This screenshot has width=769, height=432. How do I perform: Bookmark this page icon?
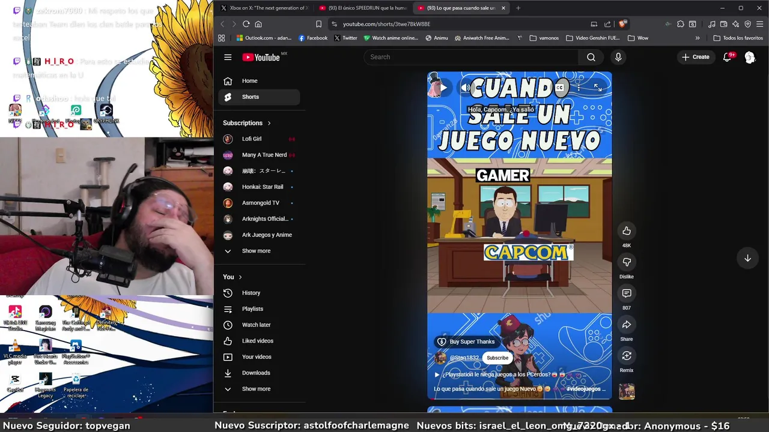[x=318, y=24]
